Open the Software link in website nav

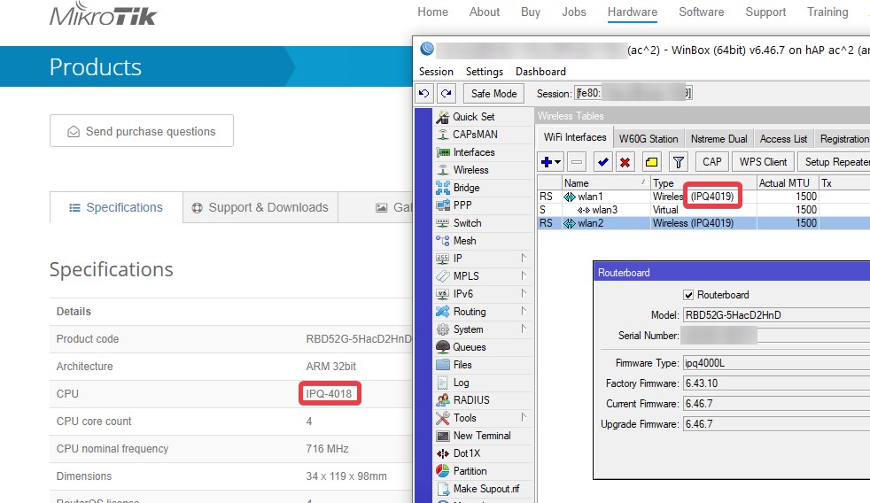(702, 12)
